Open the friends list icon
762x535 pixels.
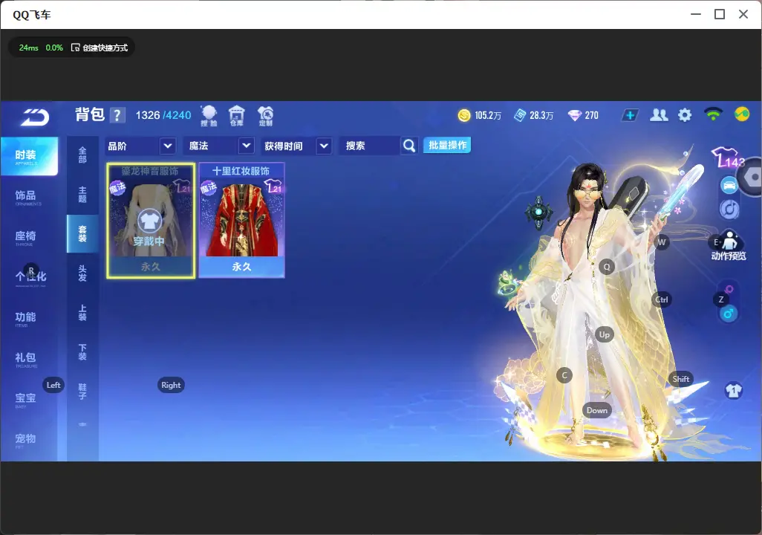(659, 115)
